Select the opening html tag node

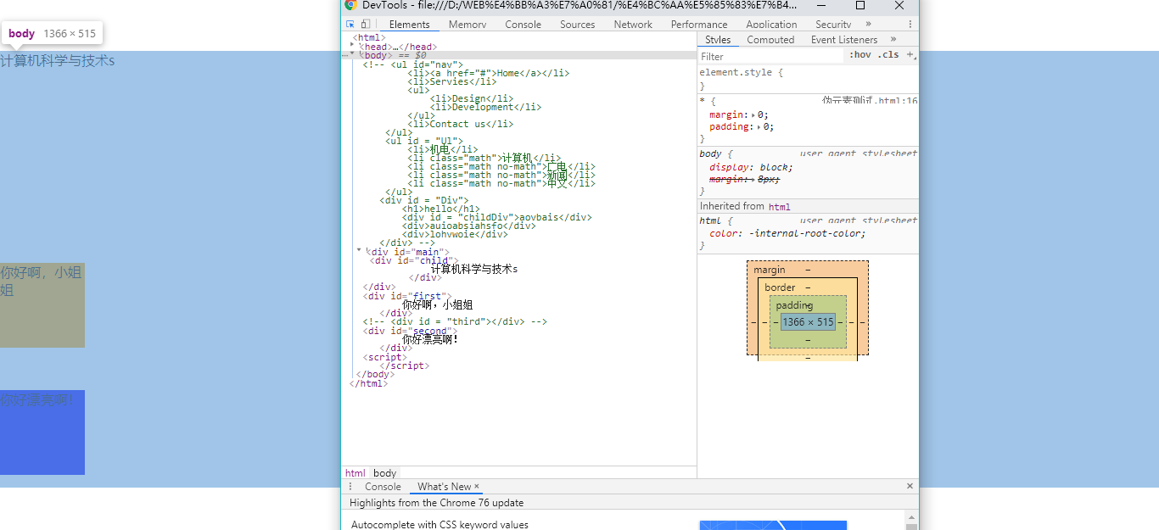(369, 37)
